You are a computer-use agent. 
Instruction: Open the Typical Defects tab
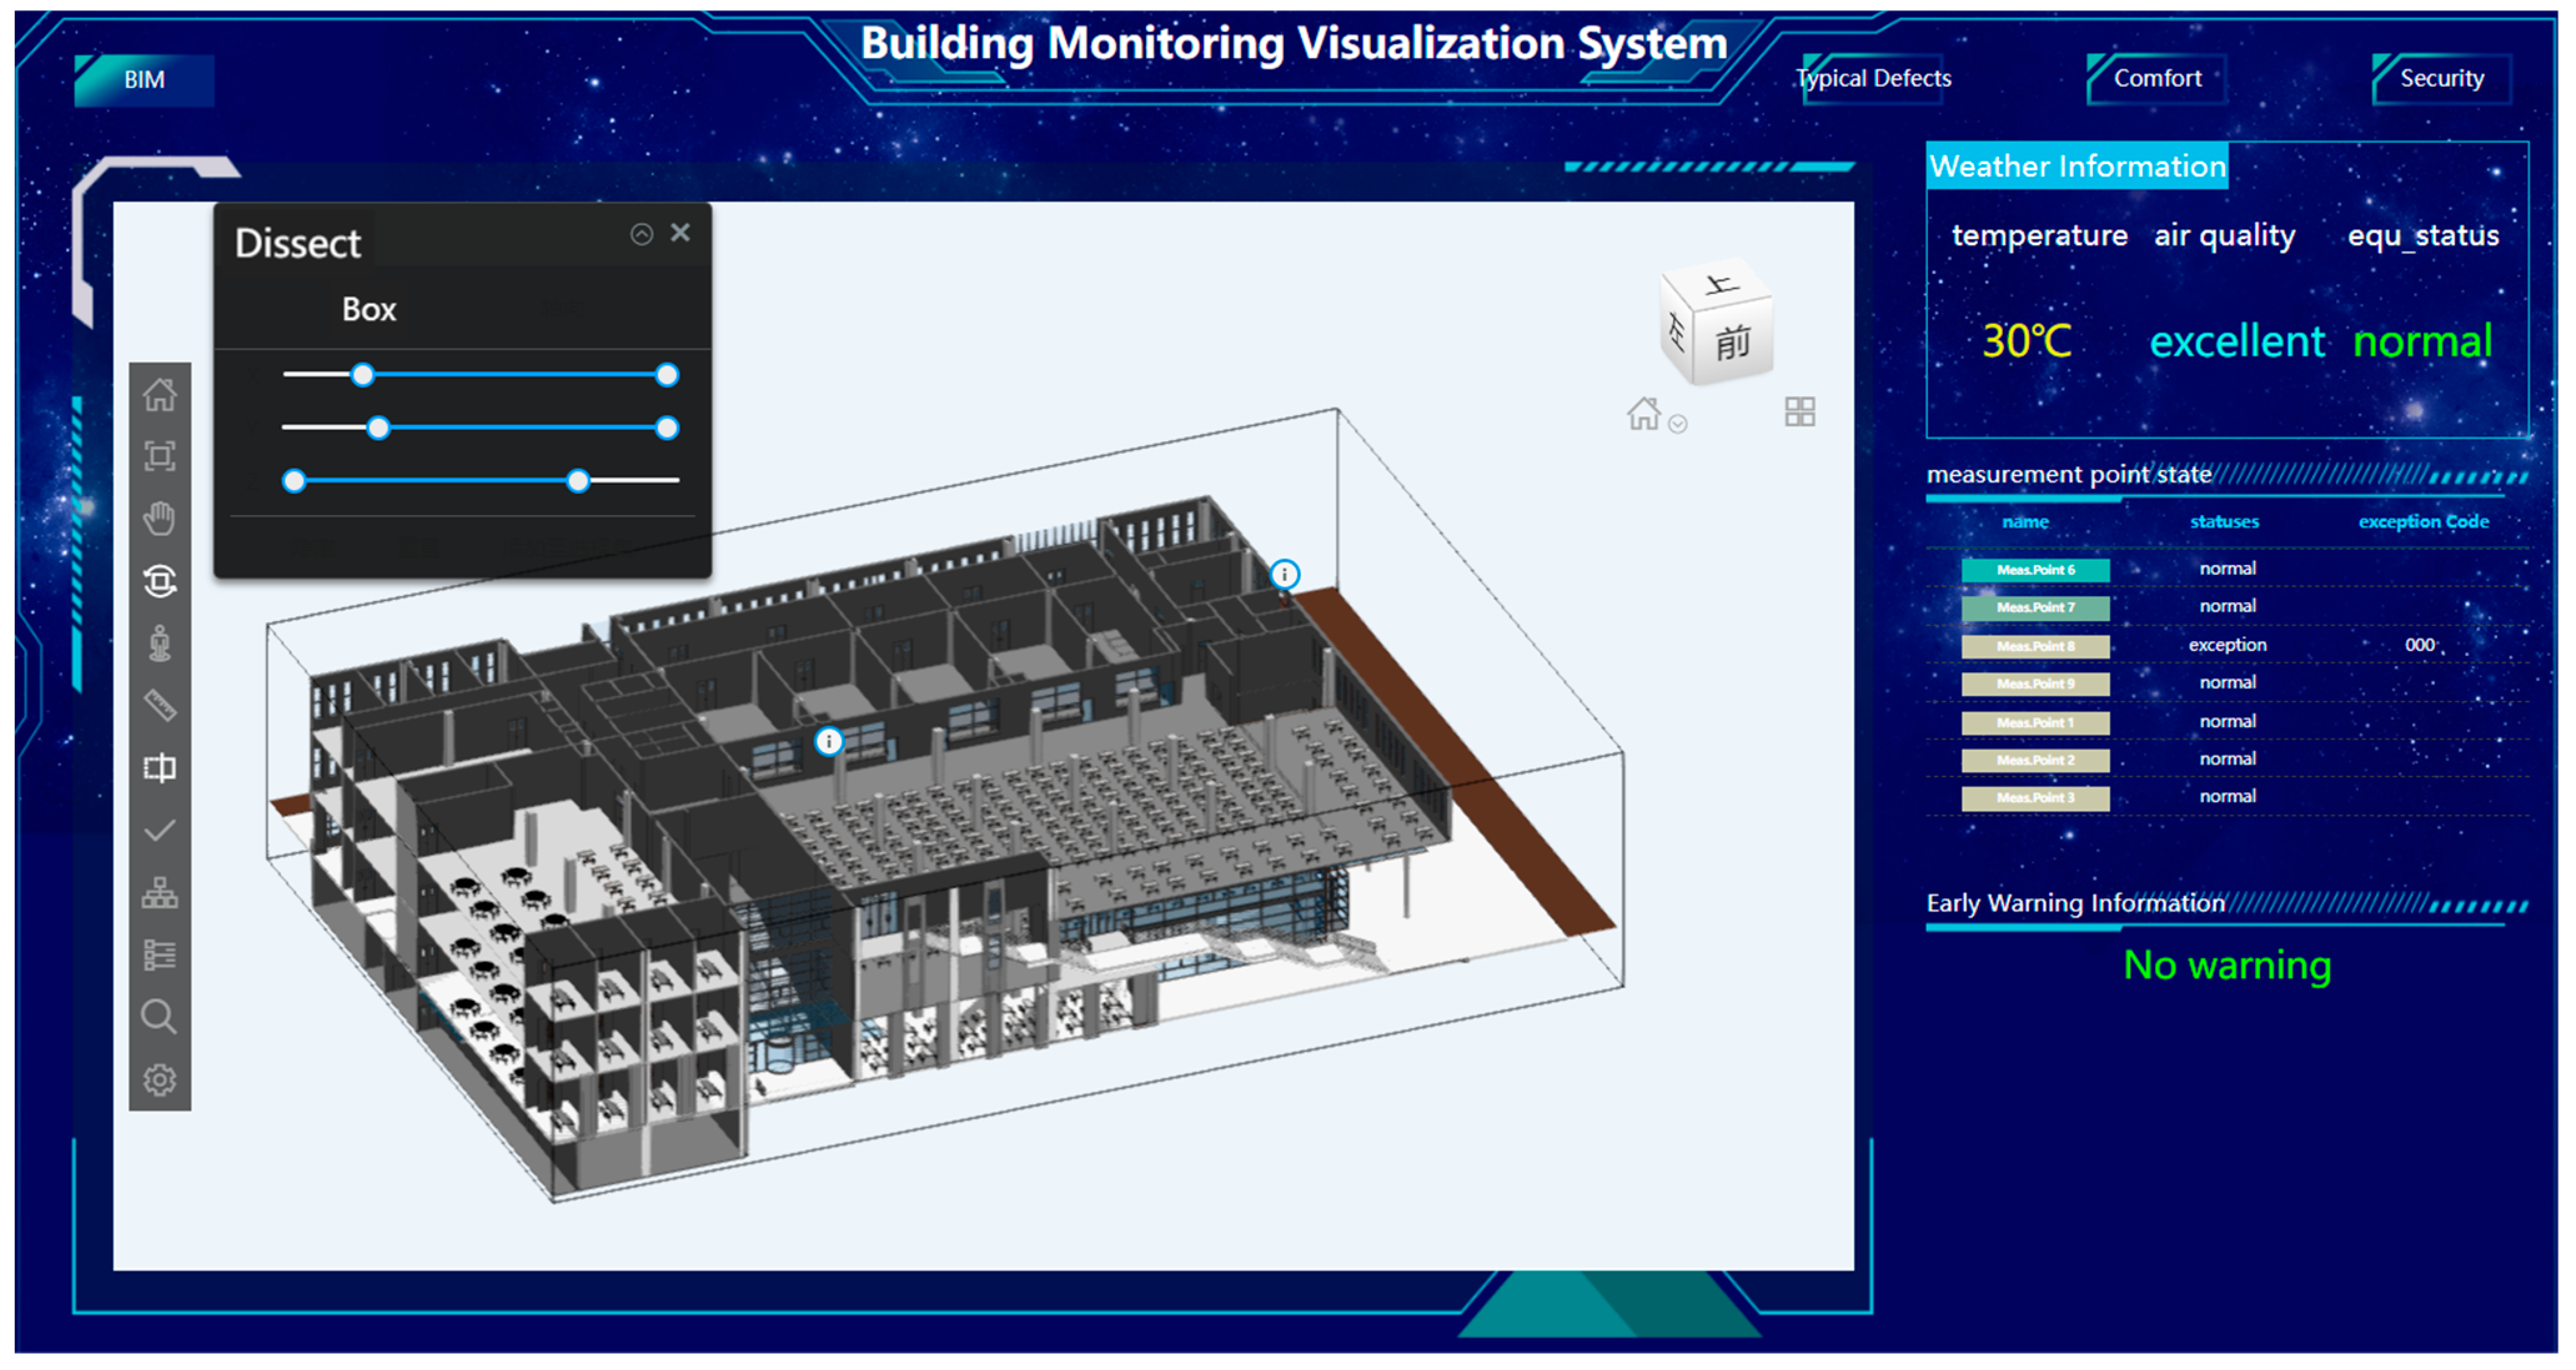click(x=1873, y=78)
